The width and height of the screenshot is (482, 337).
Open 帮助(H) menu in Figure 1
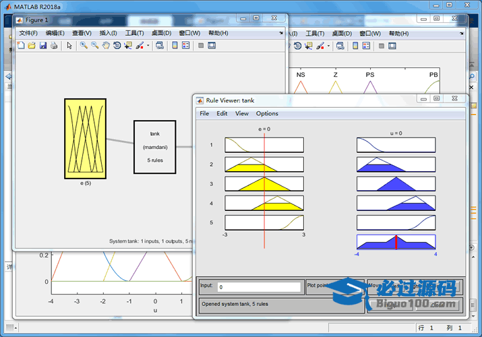[218, 33]
